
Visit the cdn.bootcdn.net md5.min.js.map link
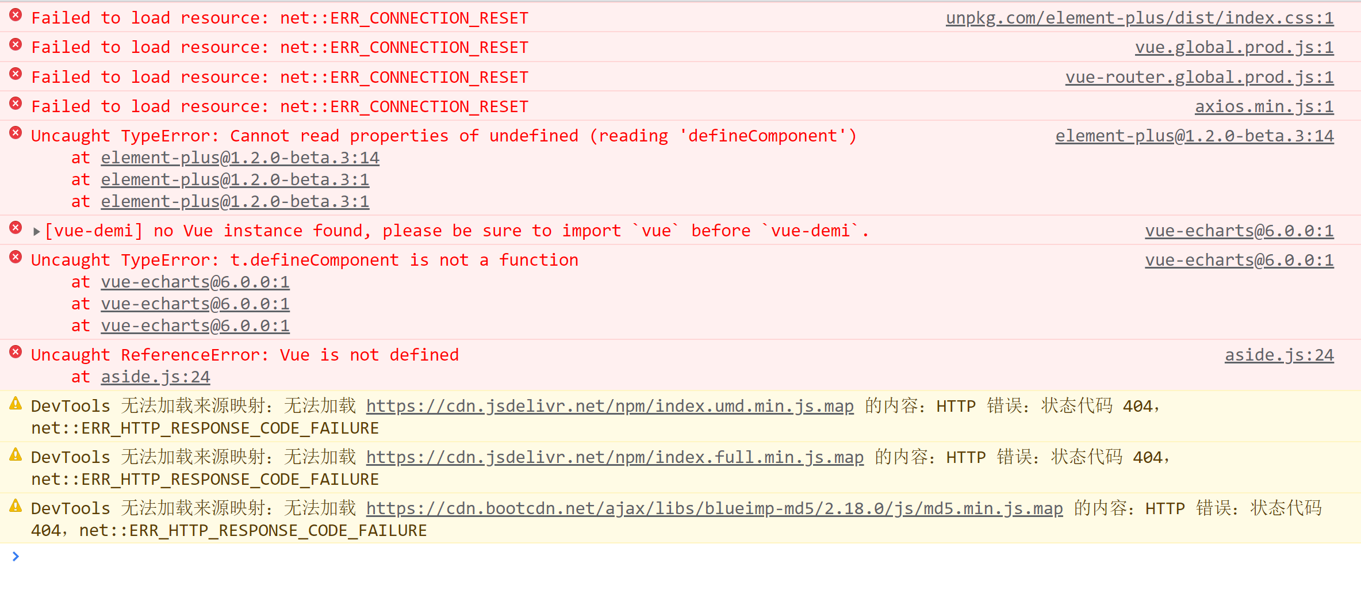714,508
